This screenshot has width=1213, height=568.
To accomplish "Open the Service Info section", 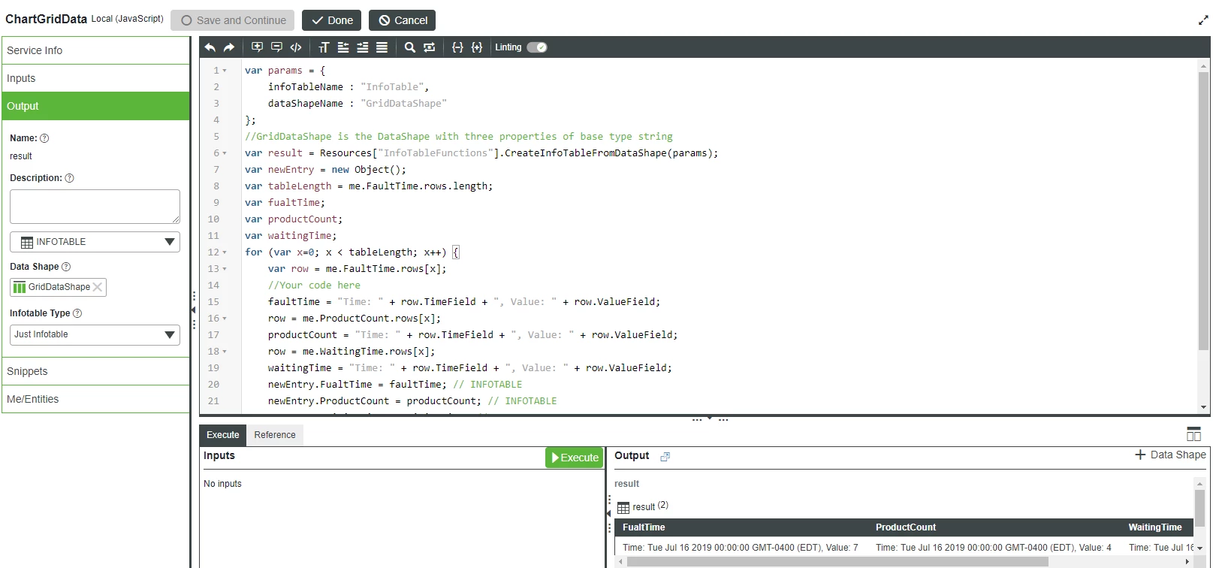I will [x=95, y=50].
